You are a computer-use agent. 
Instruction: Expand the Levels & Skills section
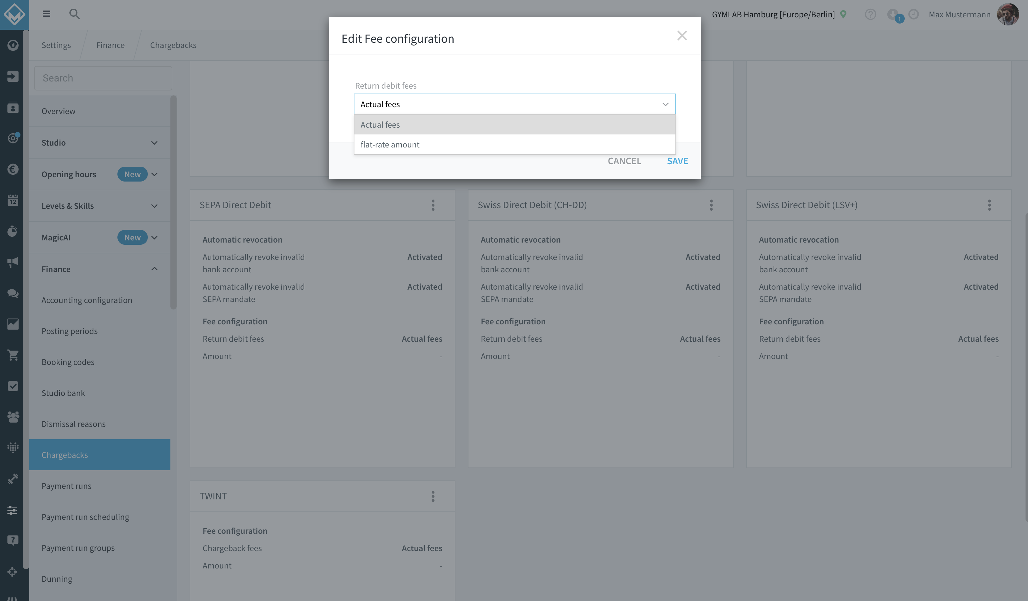tap(99, 206)
